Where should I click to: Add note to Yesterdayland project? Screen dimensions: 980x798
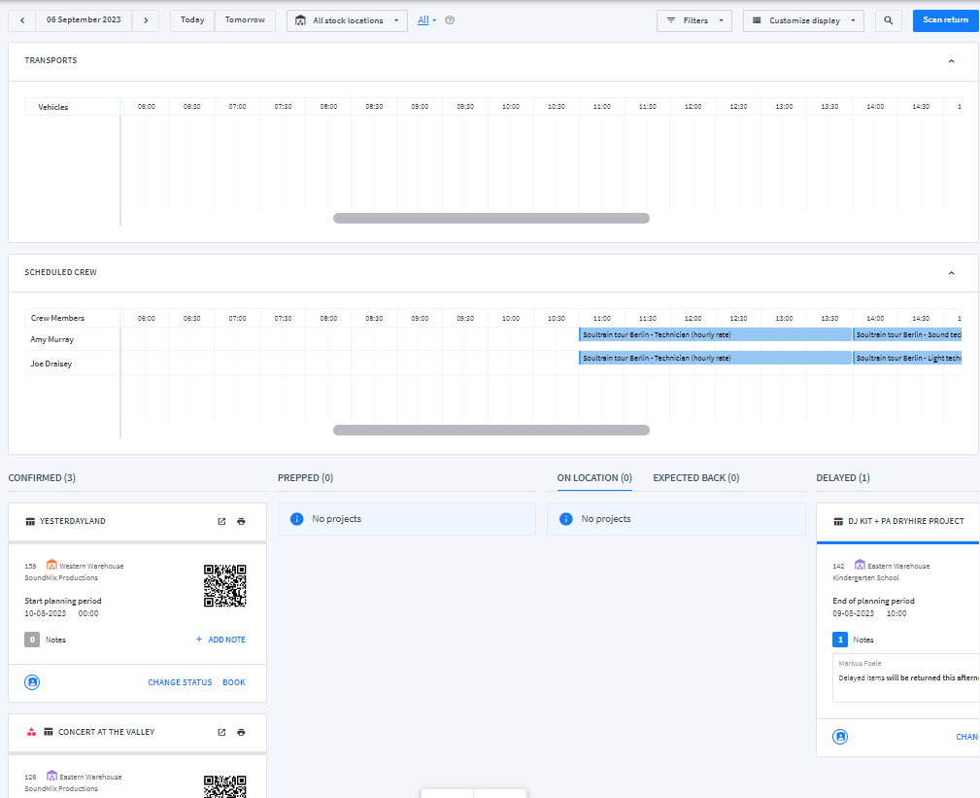(x=220, y=640)
